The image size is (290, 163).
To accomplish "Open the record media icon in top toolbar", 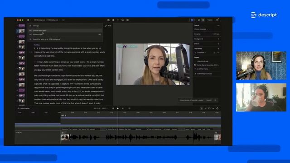I will (108, 20).
